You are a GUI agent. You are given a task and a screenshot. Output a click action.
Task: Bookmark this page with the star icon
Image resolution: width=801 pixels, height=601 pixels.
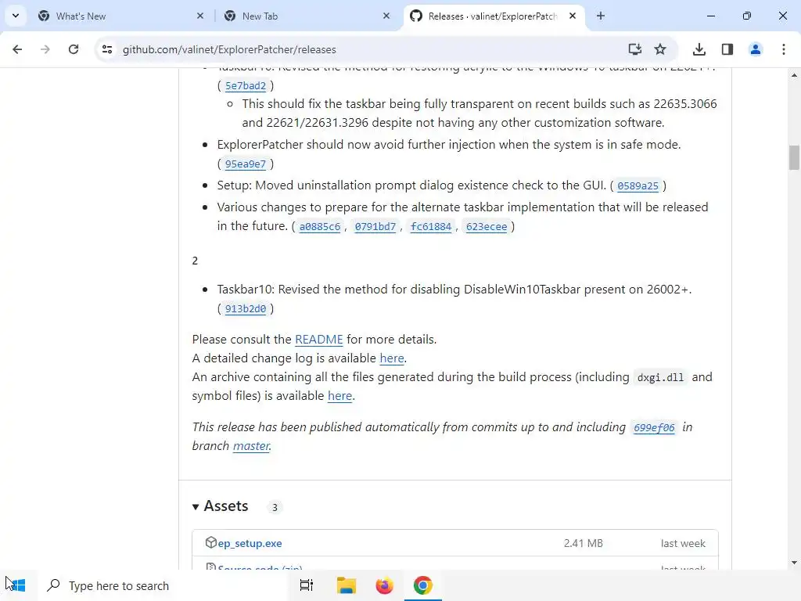point(660,49)
